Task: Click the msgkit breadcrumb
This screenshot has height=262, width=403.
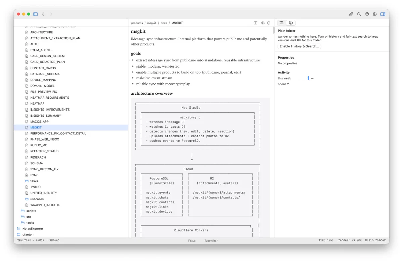Action: 152,23
